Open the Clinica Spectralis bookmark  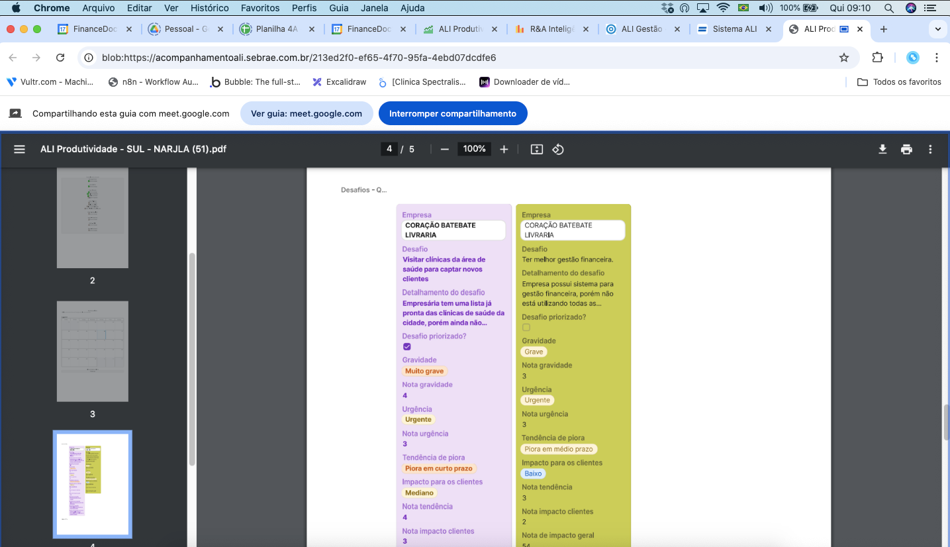click(x=422, y=82)
